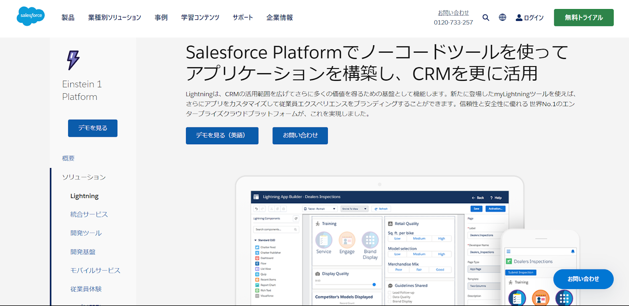Image resolution: width=629 pixels, height=306 pixels.
Task: Click the Einstein lightning bolt icon
Action: pyautogui.click(x=73, y=60)
